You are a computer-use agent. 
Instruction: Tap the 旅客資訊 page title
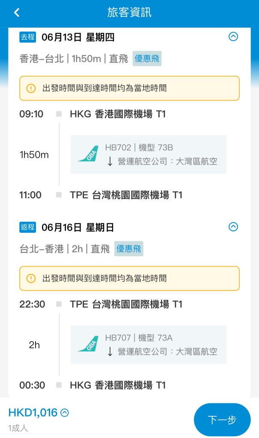(129, 13)
